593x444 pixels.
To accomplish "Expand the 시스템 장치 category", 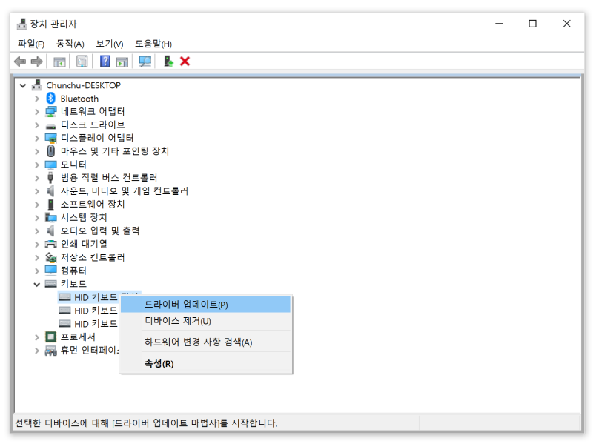I will (36, 218).
